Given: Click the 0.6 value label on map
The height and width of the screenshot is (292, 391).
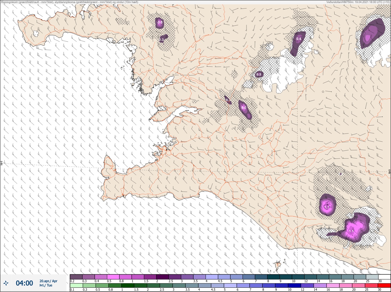Looking at the screenshot, I should (244, 108).
